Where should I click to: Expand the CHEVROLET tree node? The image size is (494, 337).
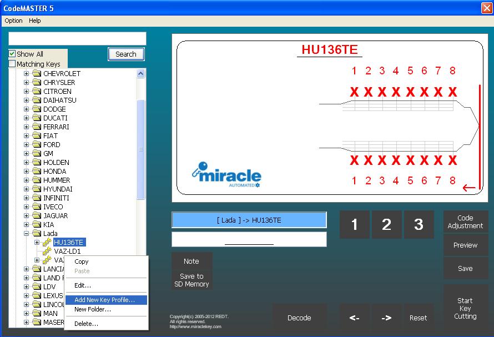coord(27,73)
